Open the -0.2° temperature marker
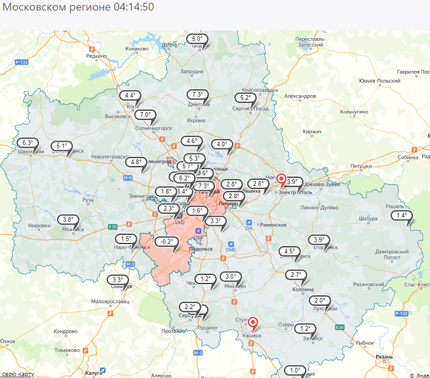 (x=166, y=241)
